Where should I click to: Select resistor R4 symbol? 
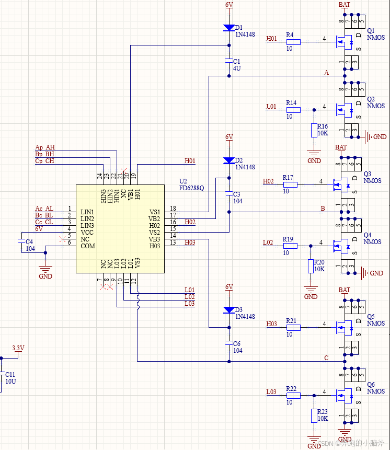coord(294,42)
